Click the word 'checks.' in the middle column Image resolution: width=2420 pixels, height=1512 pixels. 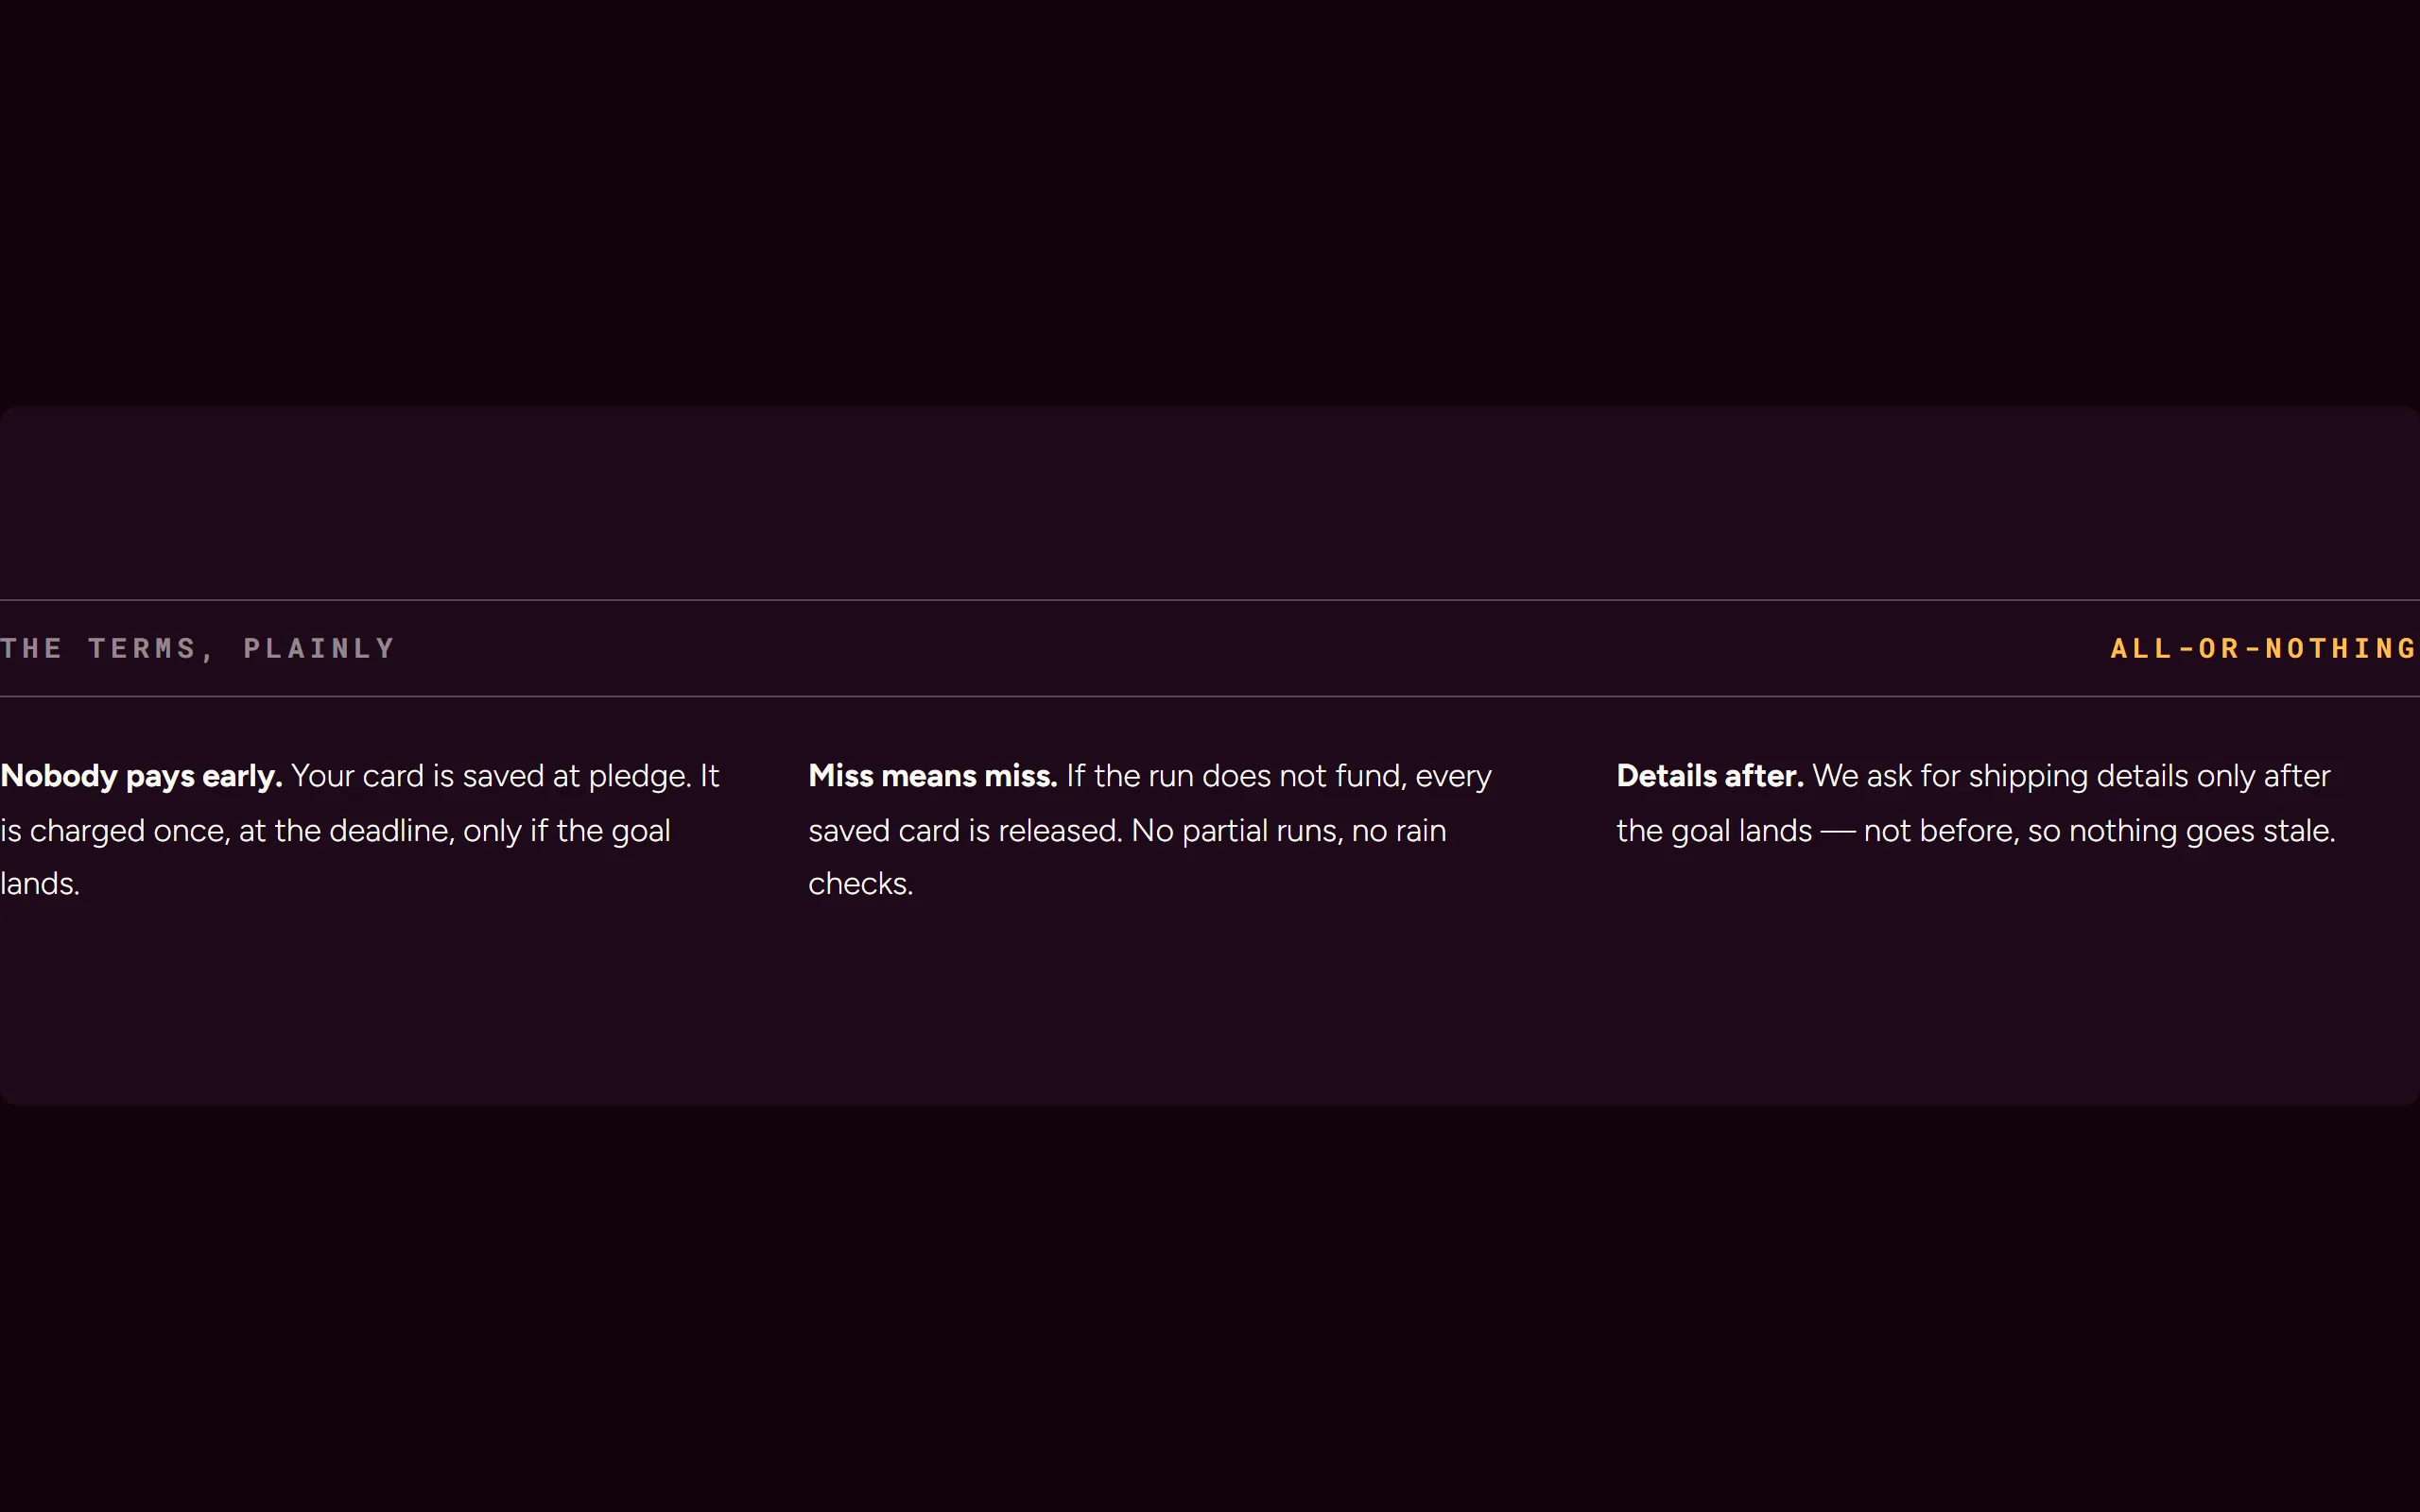[x=860, y=884]
